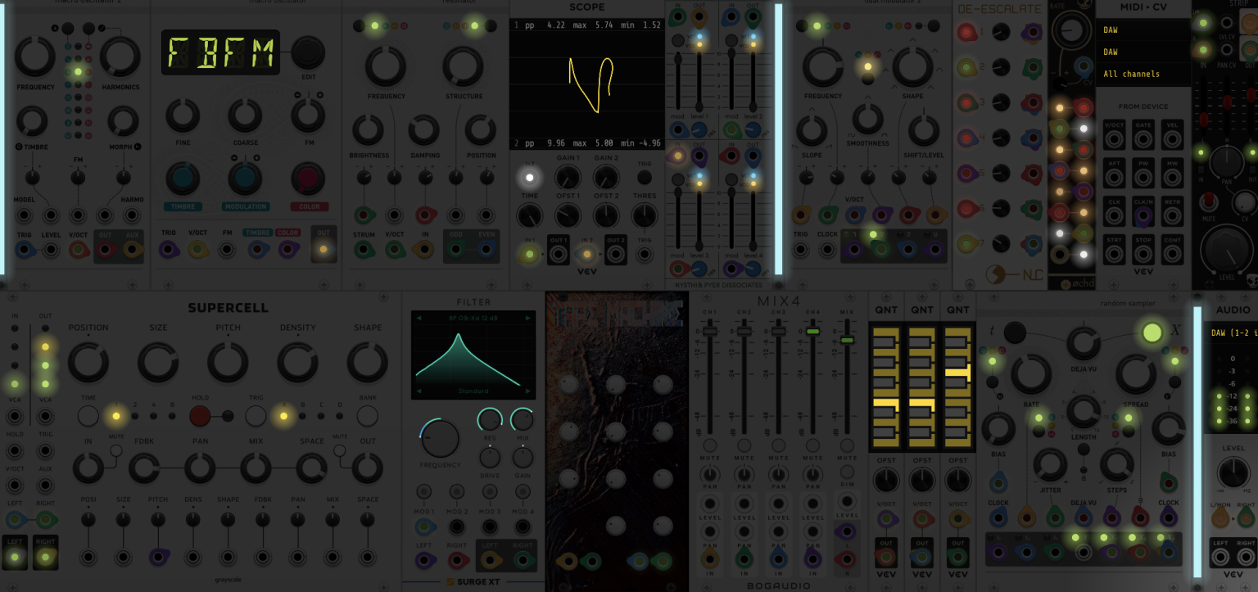
Task: Click the IN 1 jack on the Scope
Action: [530, 254]
